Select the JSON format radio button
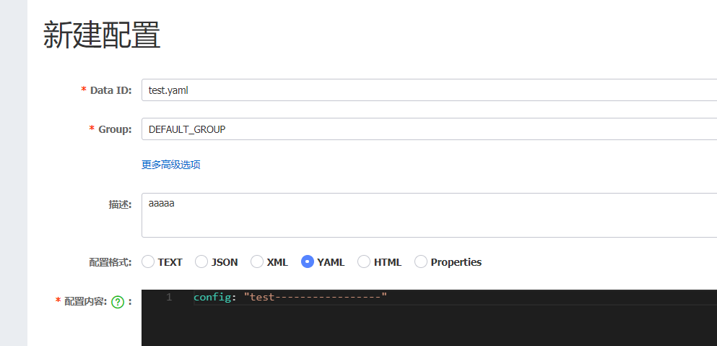The image size is (717, 346). (x=201, y=261)
